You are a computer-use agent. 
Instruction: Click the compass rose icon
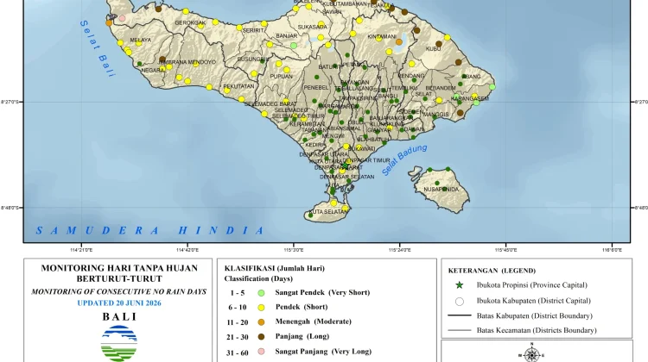point(532,354)
